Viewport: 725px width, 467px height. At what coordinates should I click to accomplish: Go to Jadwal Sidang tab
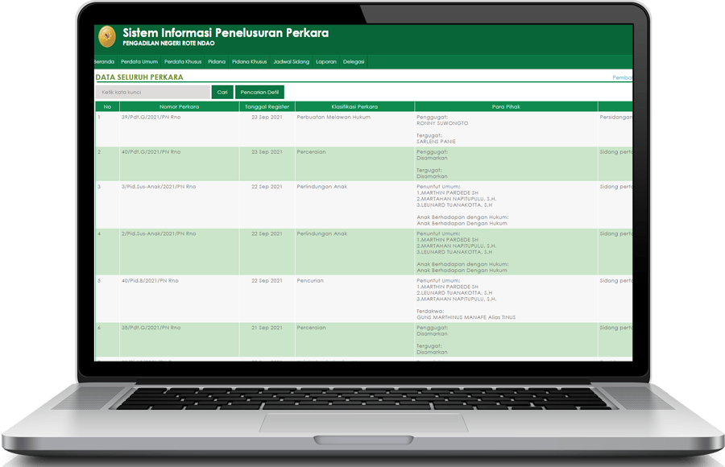(x=291, y=61)
